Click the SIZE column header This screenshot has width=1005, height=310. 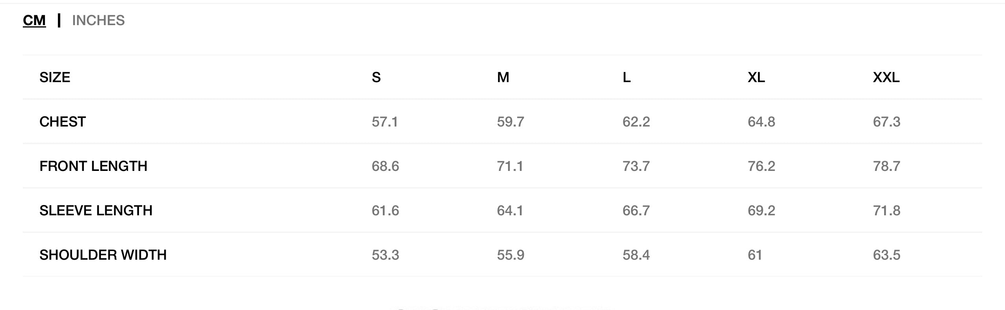tap(55, 77)
